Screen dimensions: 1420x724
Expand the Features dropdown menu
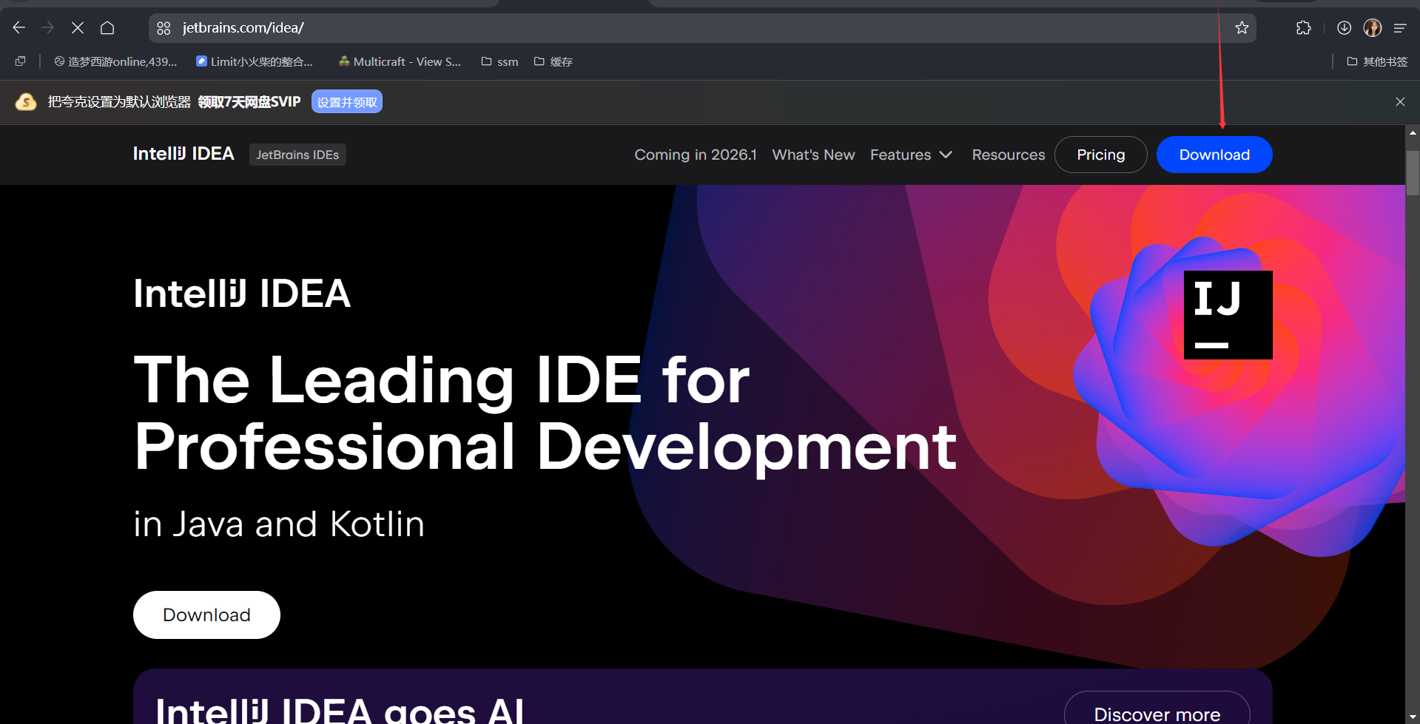tap(911, 155)
